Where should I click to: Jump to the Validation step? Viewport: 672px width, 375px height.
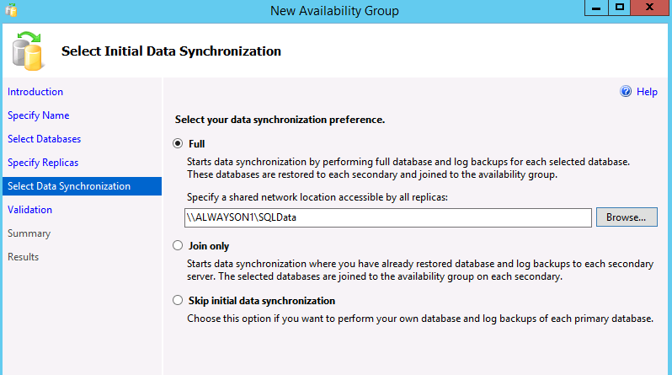pyautogui.click(x=29, y=210)
